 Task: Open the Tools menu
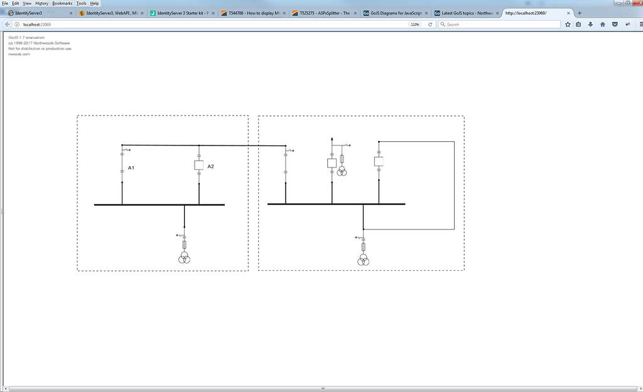pos(81,3)
